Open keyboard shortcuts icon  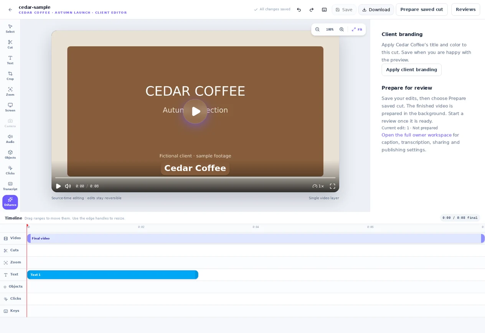[324, 10]
